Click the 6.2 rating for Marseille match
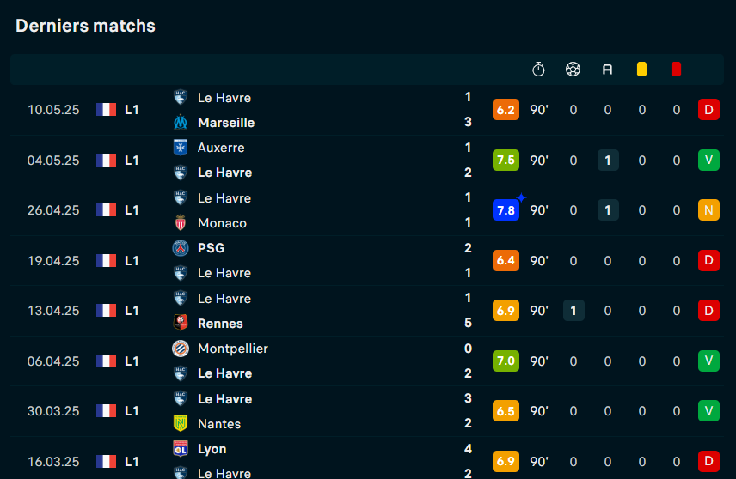Screen dimensions: 736x479 tap(506, 110)
